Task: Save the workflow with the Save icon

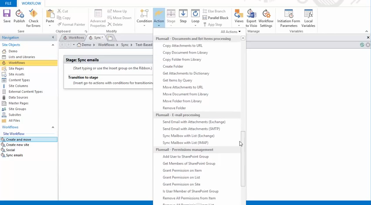Action: [7, 16]
